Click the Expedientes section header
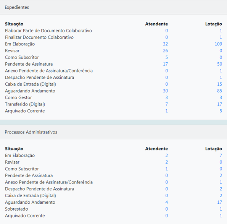Image resolution: width=227 pixels, height=224 pixels. pos(114,7)
